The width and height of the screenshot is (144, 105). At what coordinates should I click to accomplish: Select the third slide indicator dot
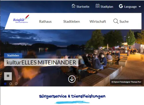coord(16,84)
